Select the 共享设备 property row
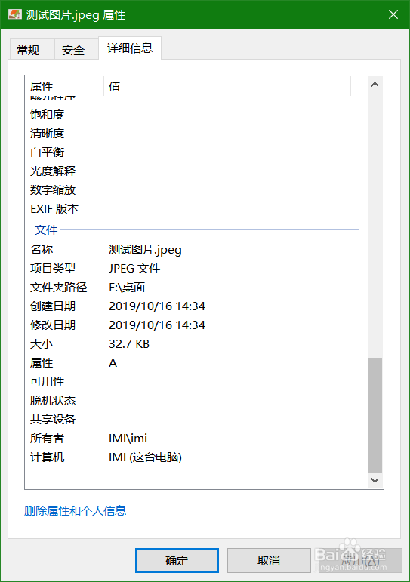410x582 pixels. 193,420
